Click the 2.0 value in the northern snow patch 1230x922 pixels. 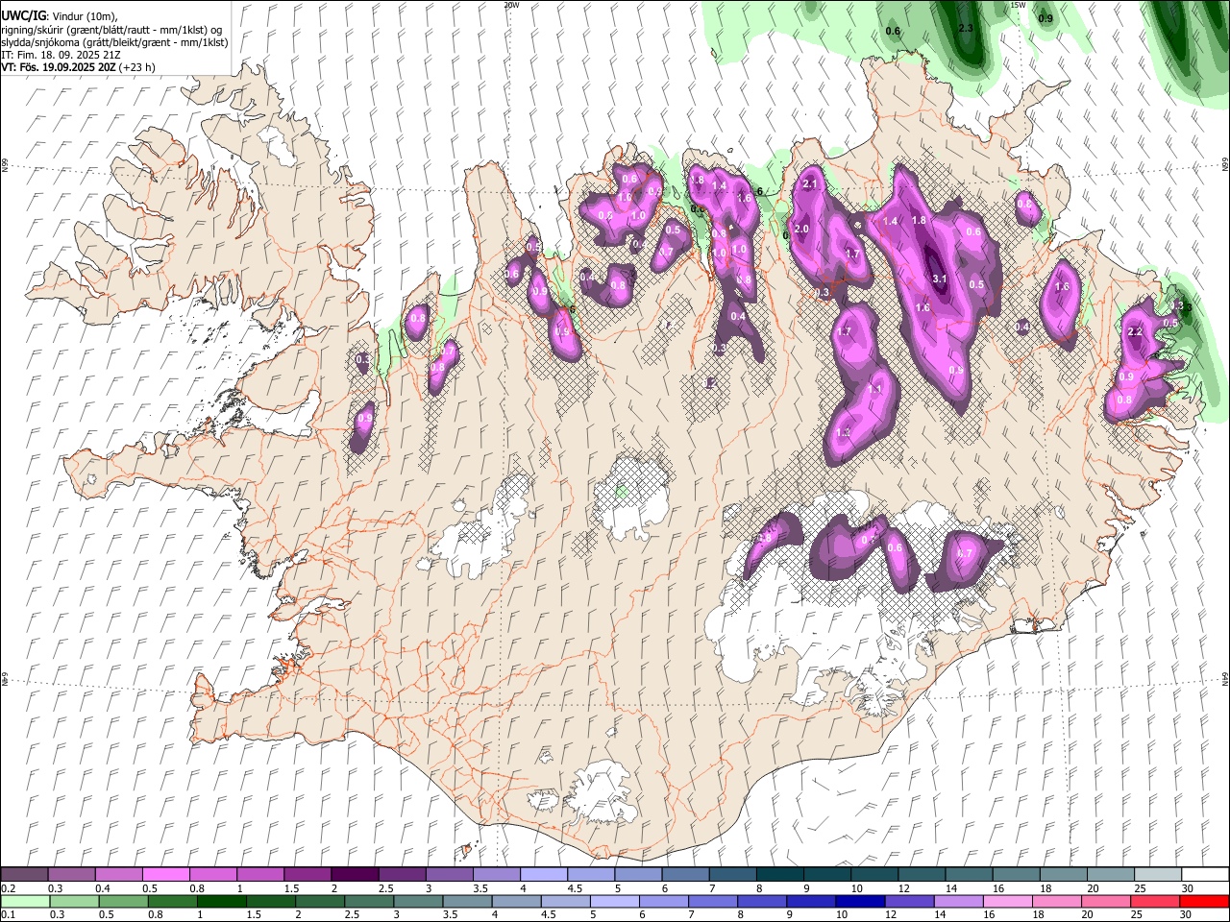(801, 229)
